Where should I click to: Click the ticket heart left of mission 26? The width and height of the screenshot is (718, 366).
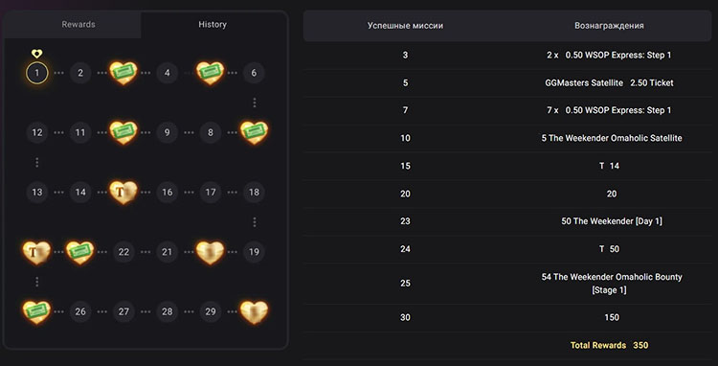coord(36,312)
